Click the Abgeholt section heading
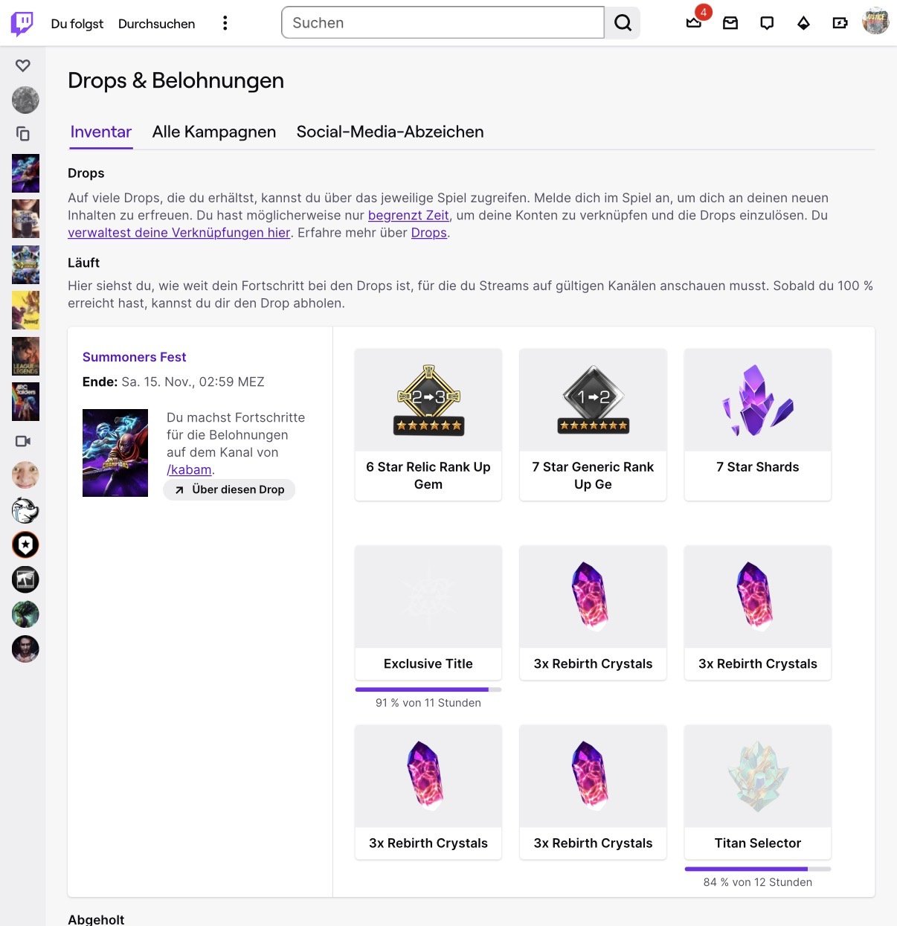 coord(96,919)
